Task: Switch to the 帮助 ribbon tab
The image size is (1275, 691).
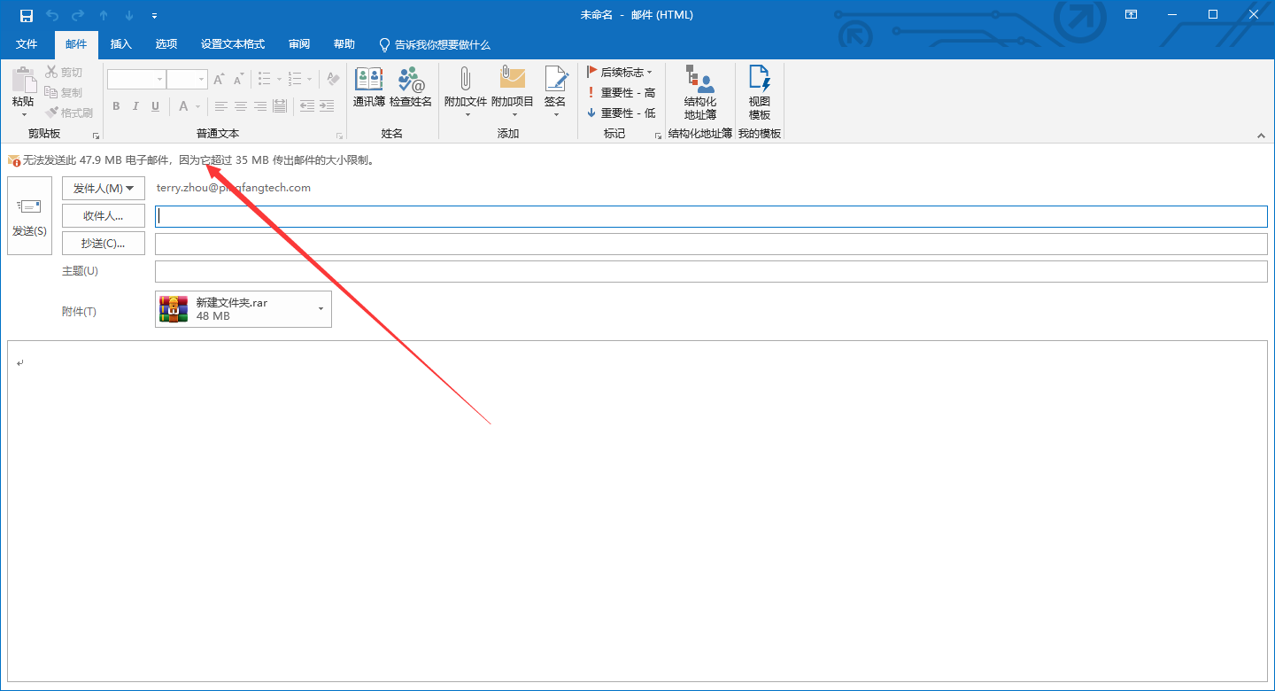Action: coord(344,44)
